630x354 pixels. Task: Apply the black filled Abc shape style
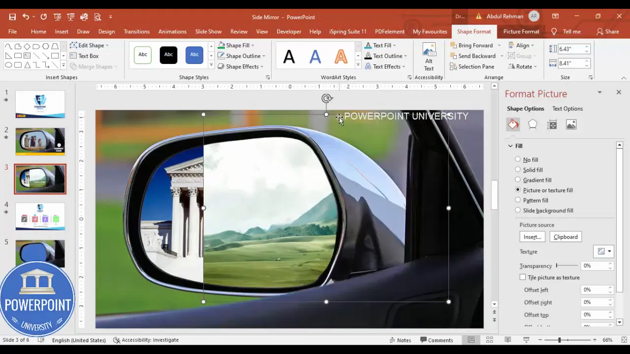point(168,55)
